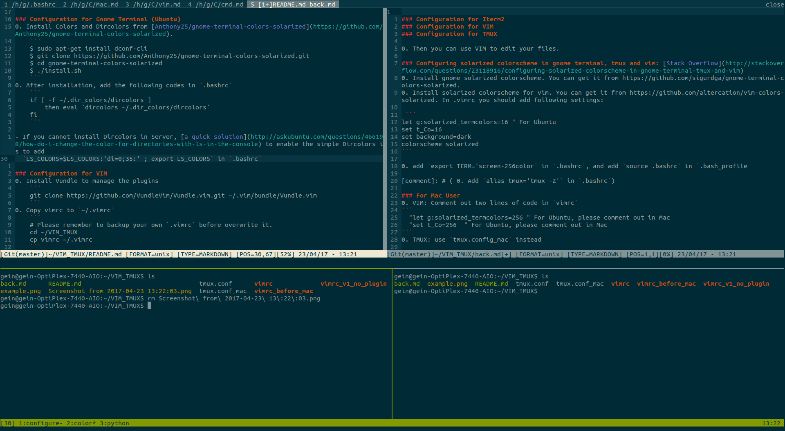The width and height of the screenshot is (785, 431).
Task: Click tmux.conf in right terminal listing
Action: tap(532, 284)
